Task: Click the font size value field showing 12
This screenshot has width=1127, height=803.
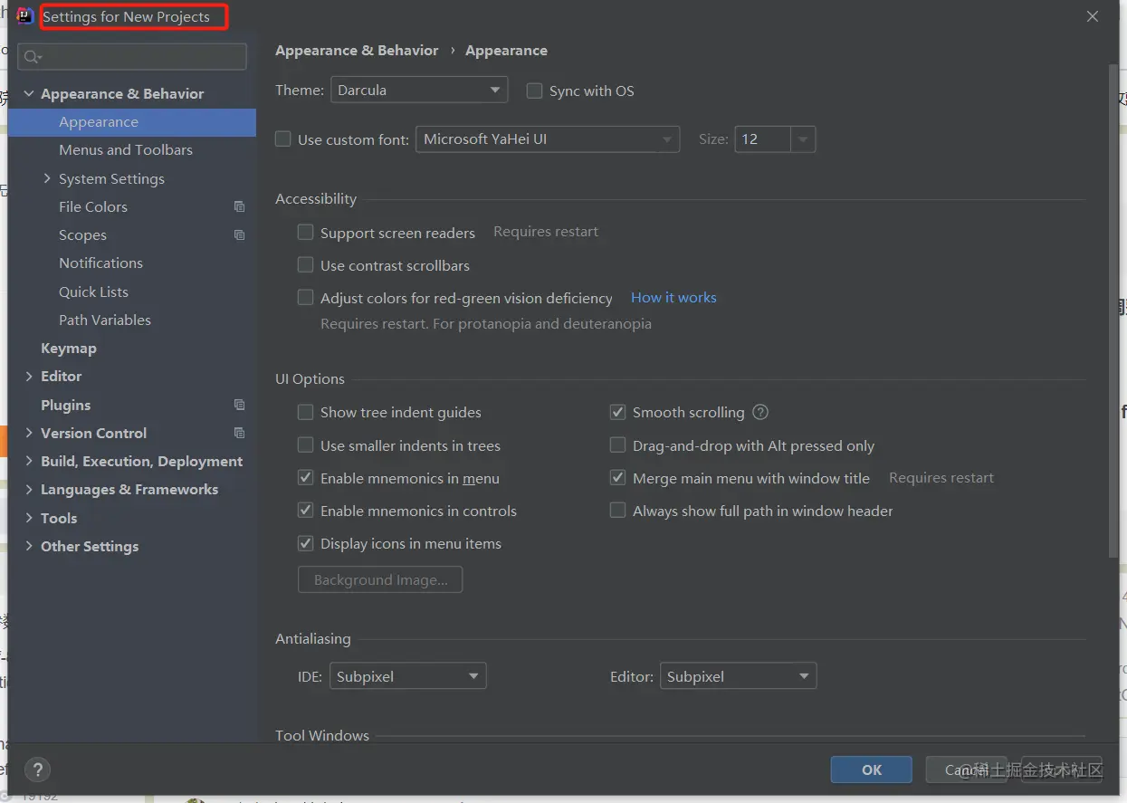Action: click(x=763, y=139)
